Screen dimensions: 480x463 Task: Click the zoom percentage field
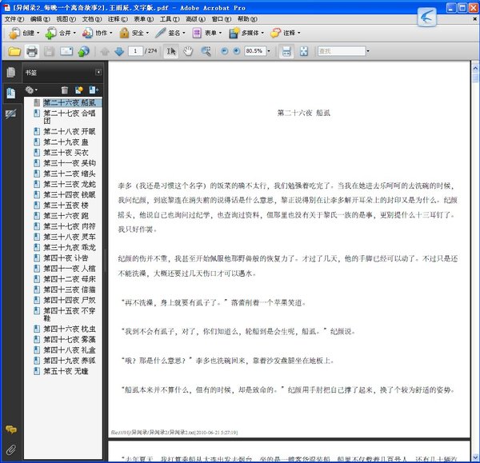254,51
